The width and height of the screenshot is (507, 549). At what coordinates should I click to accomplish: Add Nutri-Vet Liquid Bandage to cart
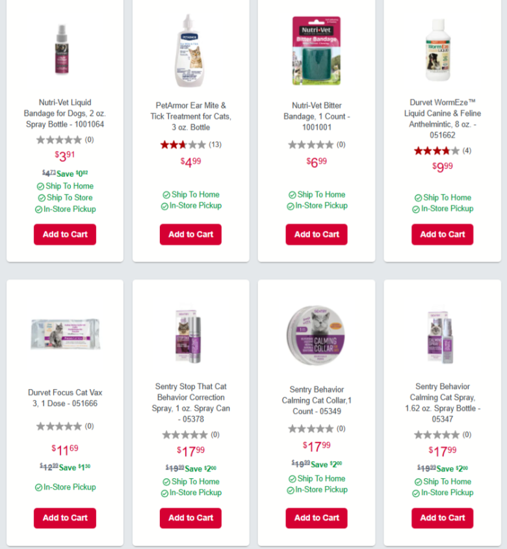coord(65,234)
